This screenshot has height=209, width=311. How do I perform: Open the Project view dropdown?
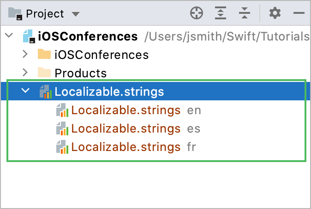pyautogui.click(x=76, y=14)
